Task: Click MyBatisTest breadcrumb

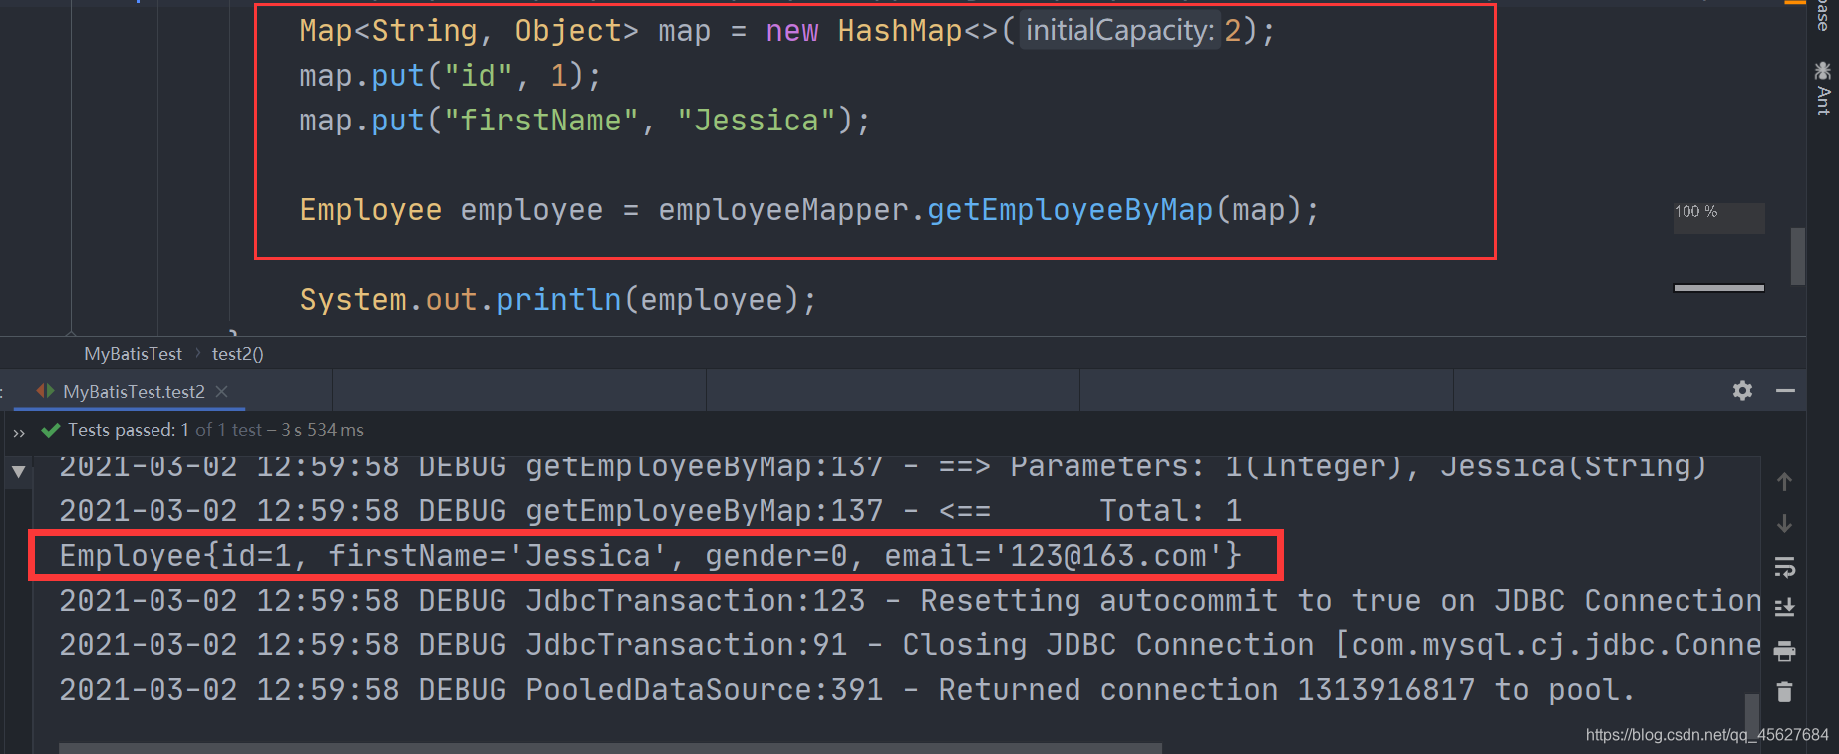Action: pos(133,354)
